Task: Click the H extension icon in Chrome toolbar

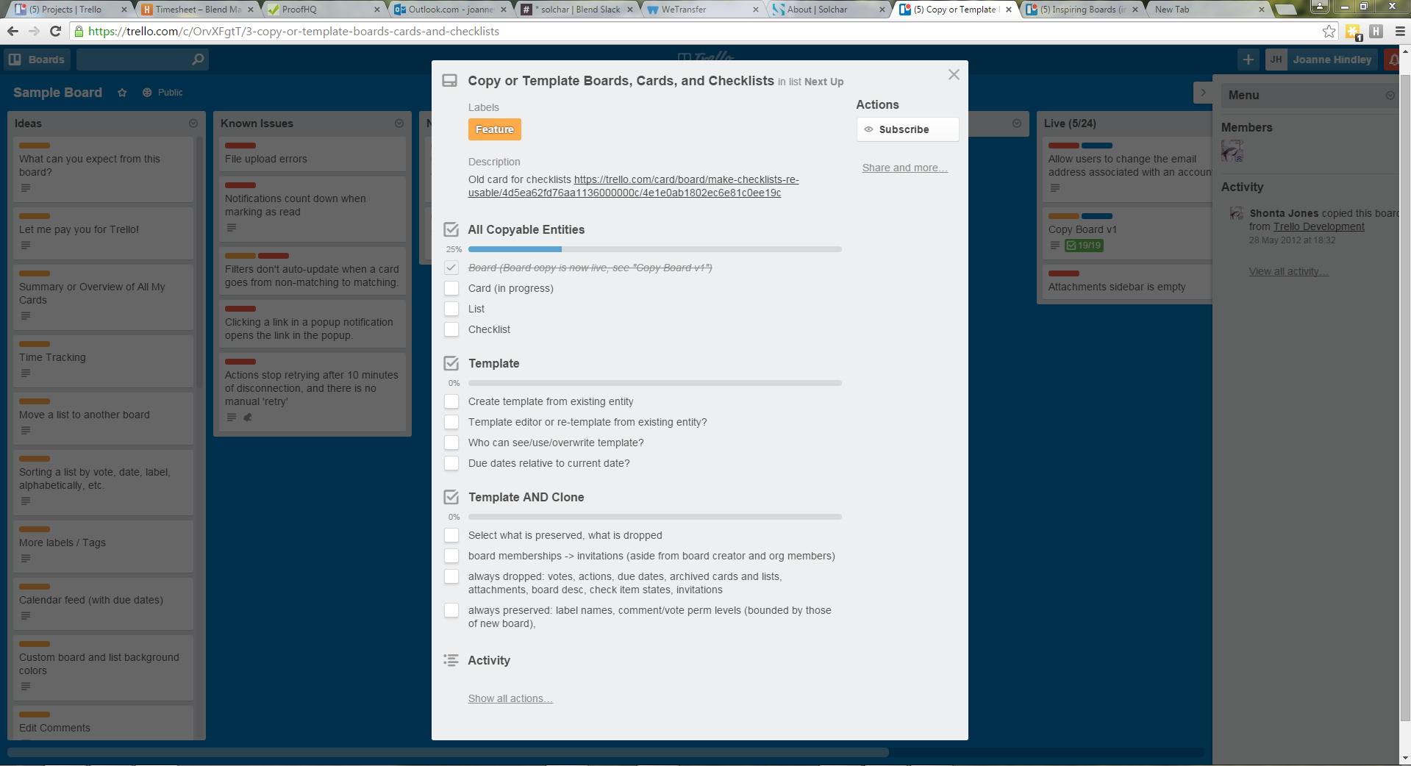Action: (x=1376, y=31)
